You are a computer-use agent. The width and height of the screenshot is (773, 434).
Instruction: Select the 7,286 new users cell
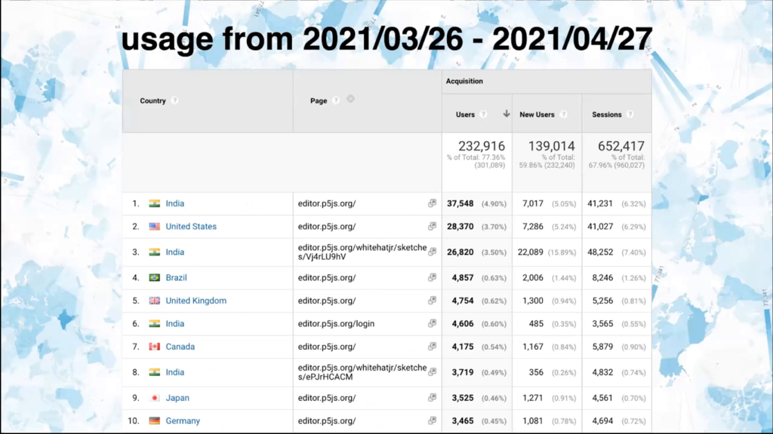(x=533, y=226)
